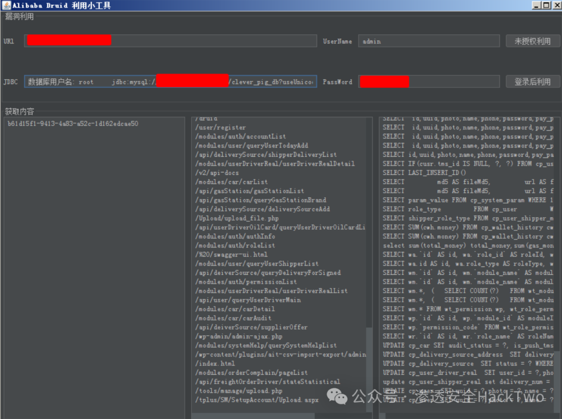
Task: Select UPDATE cp_car SET audit_status query
Action: click(x=468, y=346)
